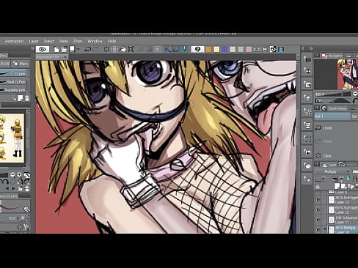
Task: Click the Undo arrow in command bar
Action: coord(87,49)
